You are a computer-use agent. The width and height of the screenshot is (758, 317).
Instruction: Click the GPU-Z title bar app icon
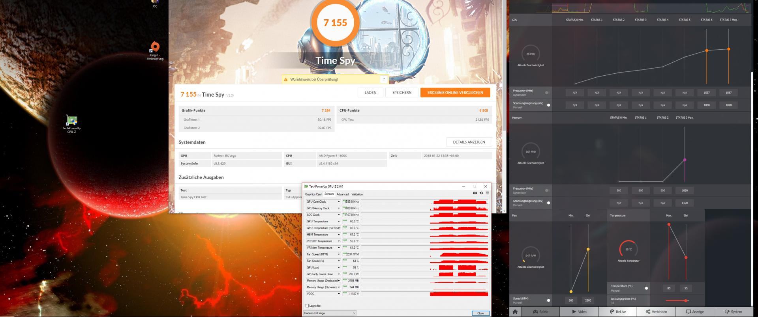tap(306, 186)
